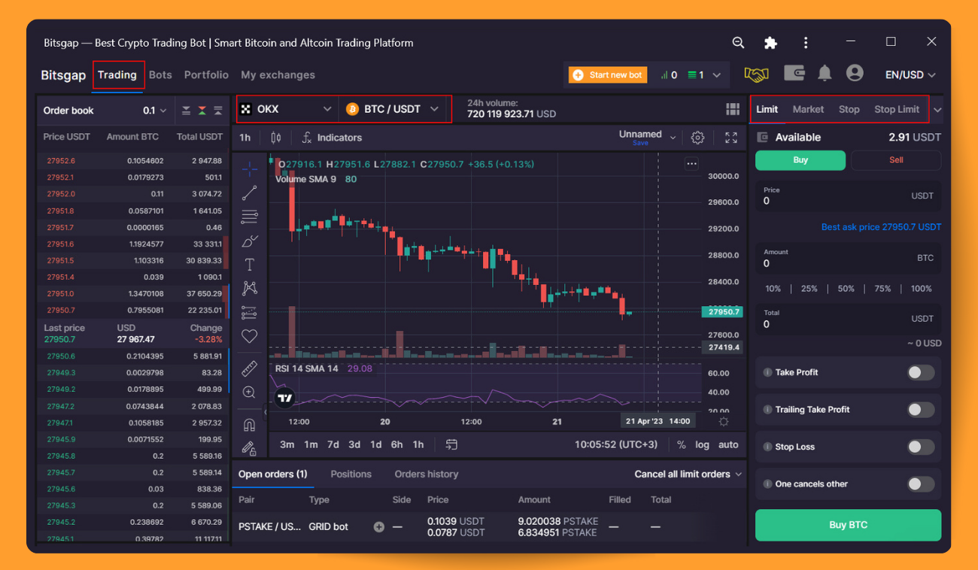Open 10:05:52 (UTC+3) timezone menu
Viewport: 978px width, 570px height.
click(616, 444)
